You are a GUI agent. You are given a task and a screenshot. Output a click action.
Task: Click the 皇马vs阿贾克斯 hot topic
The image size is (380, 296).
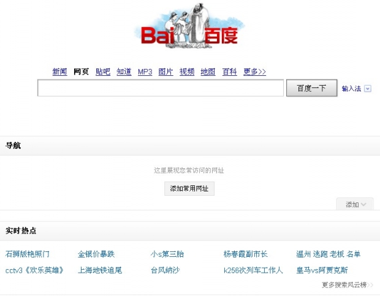322,270
